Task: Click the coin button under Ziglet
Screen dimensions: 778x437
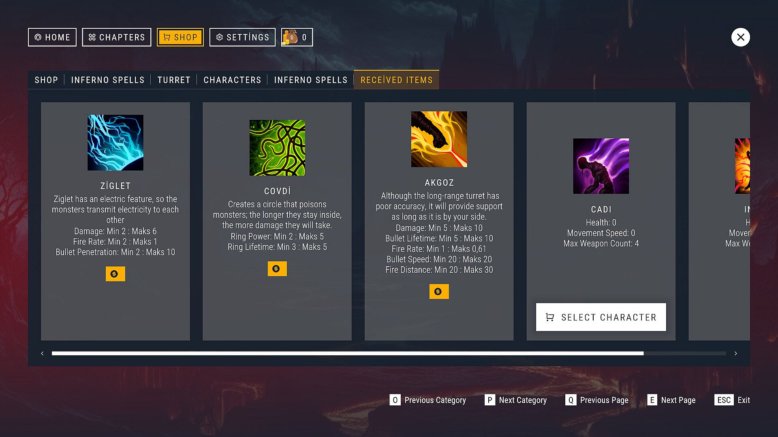Action: [x=115, y=274]
